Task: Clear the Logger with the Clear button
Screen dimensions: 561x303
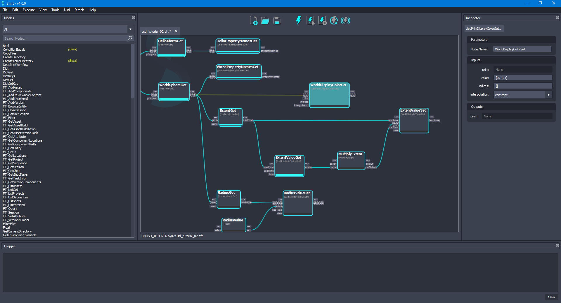Action: [x=552, y=297]
